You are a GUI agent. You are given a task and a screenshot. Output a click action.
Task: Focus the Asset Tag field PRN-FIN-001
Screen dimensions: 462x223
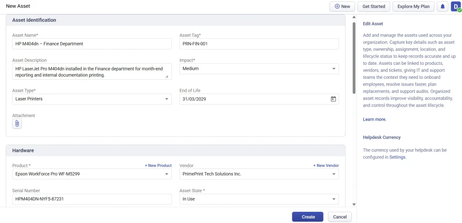point(259,44)
